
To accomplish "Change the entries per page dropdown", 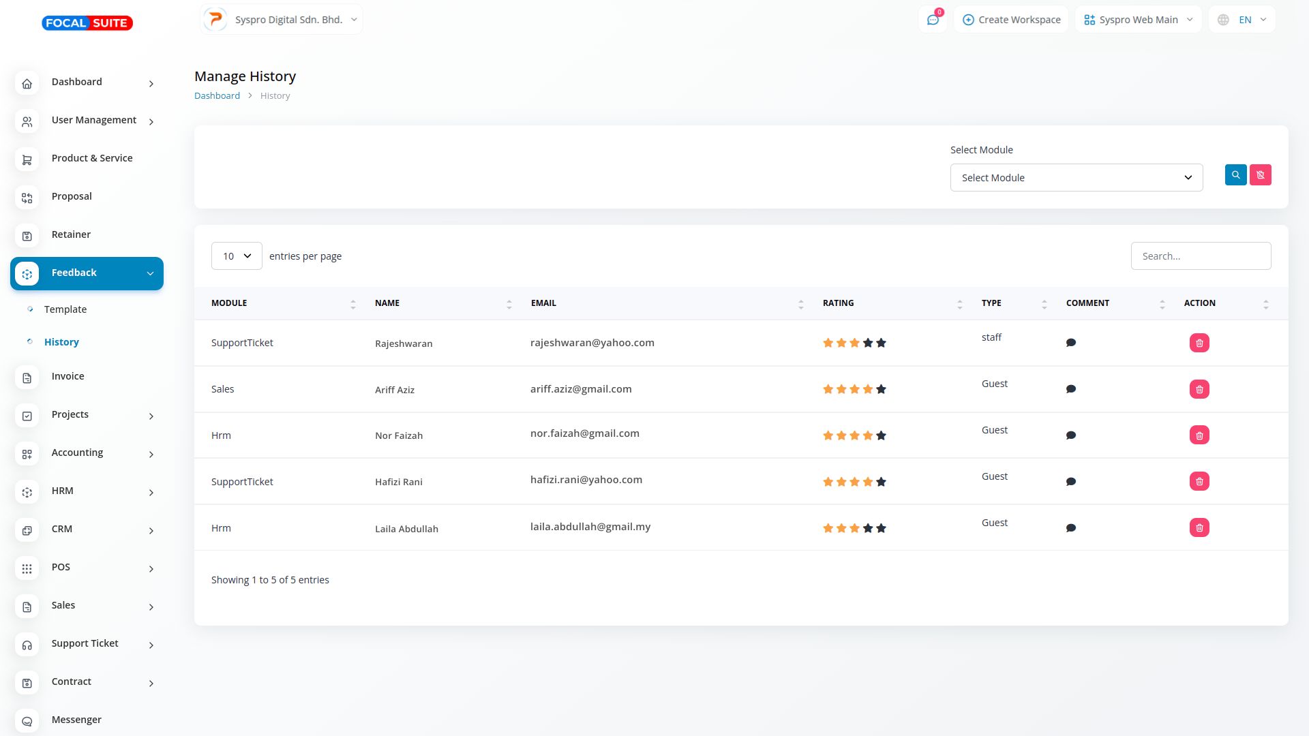I will coord(237,256).
